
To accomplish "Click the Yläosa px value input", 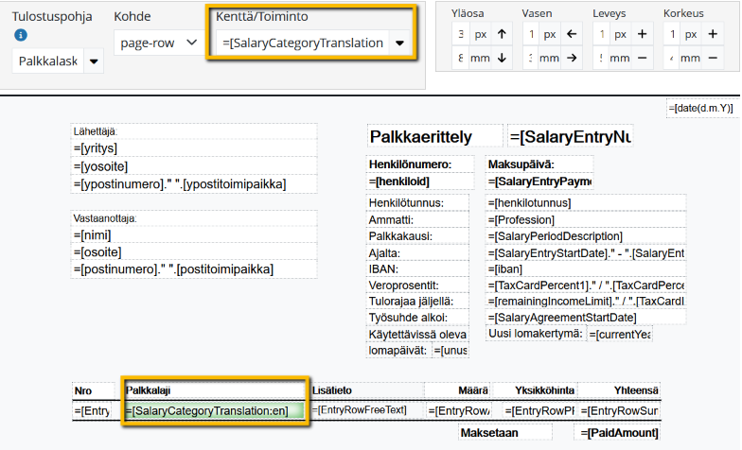I will coord(460,35).
